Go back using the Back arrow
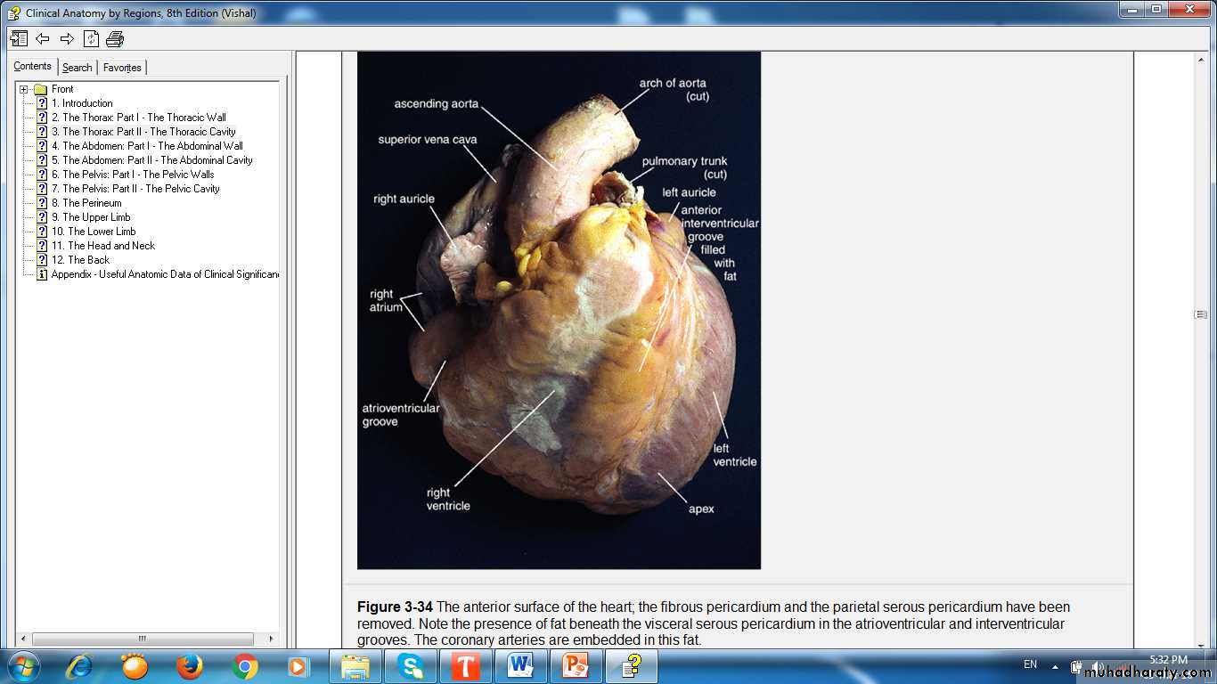The height and width of the screenshot is (684, 1217). tap(43, 38)
